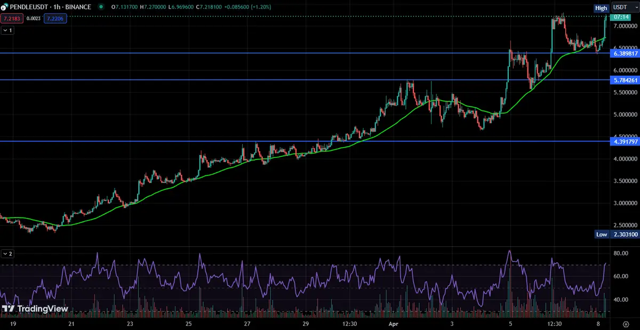The image size is (640, 330).
Task: Open the TradingView logo link
Action: (x=35, y=309)
